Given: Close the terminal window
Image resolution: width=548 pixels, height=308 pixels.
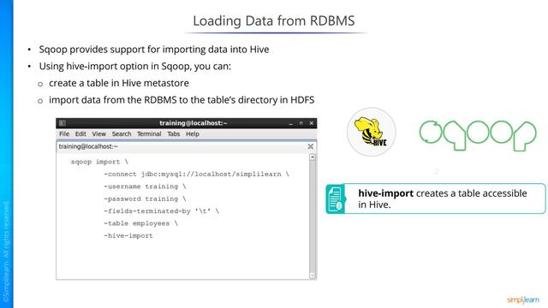Looking at the screenshot, I should [312, 123].
